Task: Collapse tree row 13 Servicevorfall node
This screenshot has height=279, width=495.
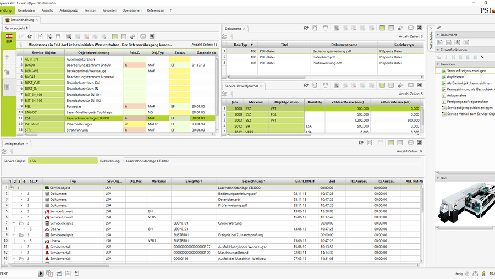Action: [x=14, y=259]
